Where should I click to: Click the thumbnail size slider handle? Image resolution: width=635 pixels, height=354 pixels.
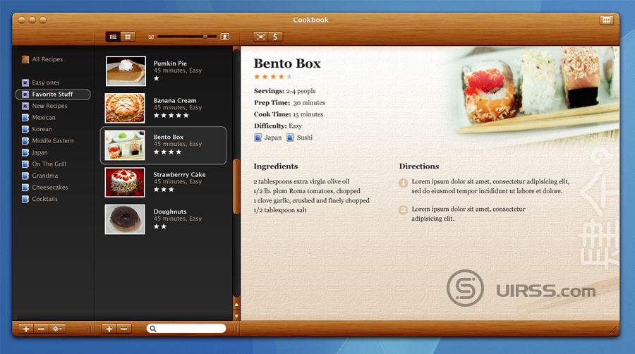coord(205,36)
